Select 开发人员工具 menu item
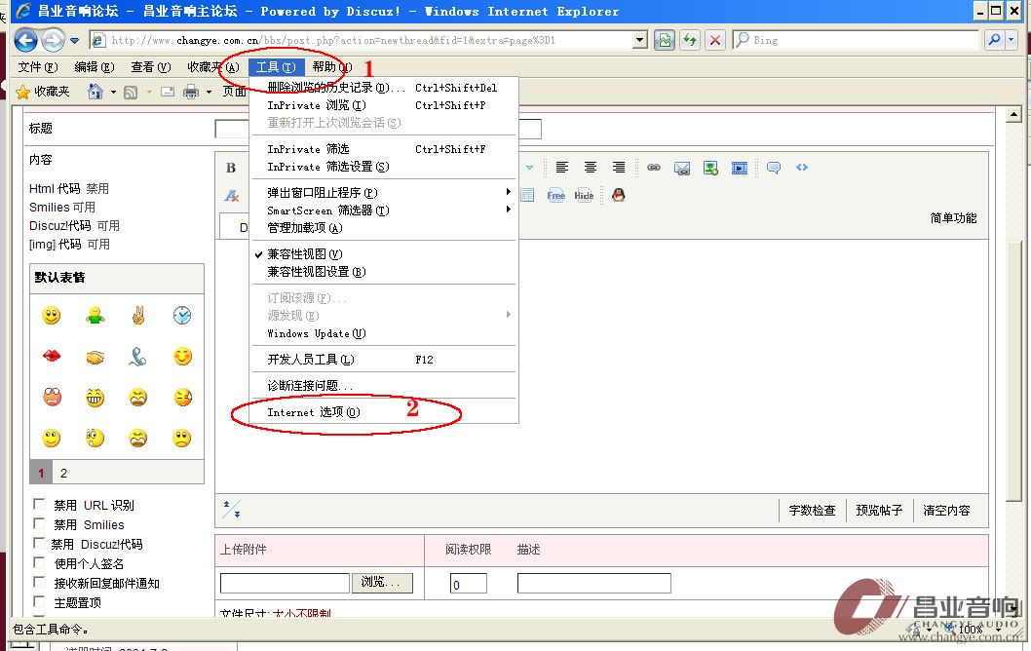 tap(383, 360)
